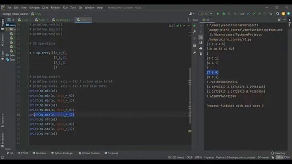This screenshot has height=164, width=292.
Task: Open the Terminal tool window
Action: coord(111,153)
